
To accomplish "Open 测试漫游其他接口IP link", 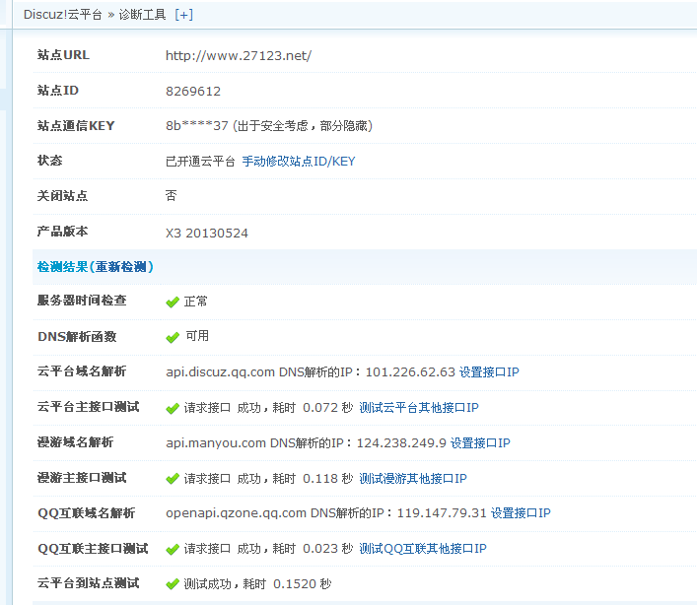I will coord(413,479).
